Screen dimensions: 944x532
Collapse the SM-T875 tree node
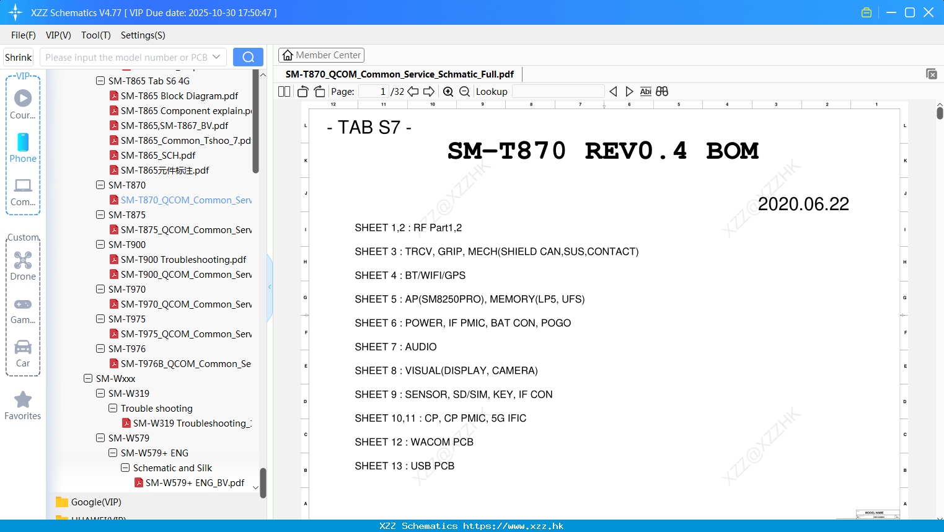[100, 215]
